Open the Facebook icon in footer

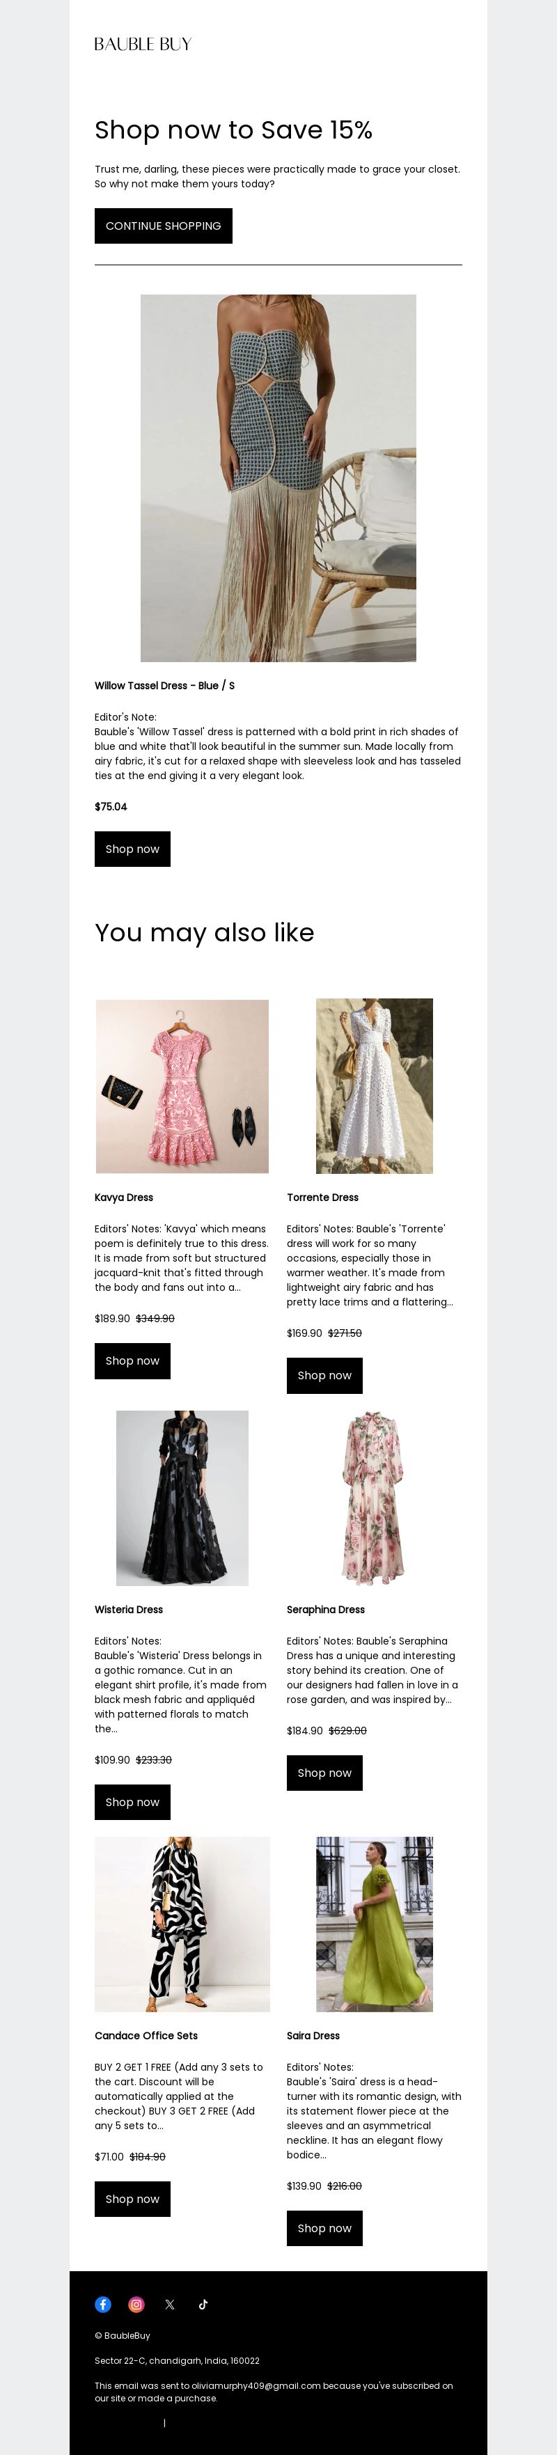pos(103,2303)
